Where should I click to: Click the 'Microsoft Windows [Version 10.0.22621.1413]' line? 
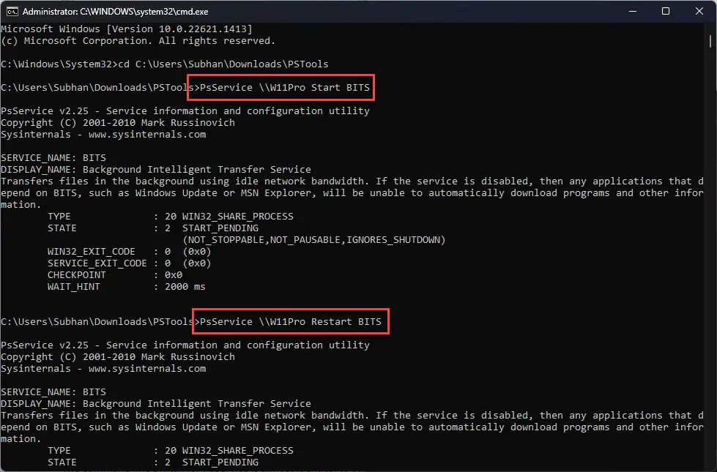(x=127, y=29)
